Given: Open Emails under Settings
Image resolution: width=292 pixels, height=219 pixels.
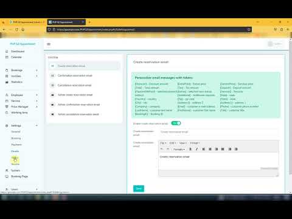Looking at the screenshot, I should 15,151.
